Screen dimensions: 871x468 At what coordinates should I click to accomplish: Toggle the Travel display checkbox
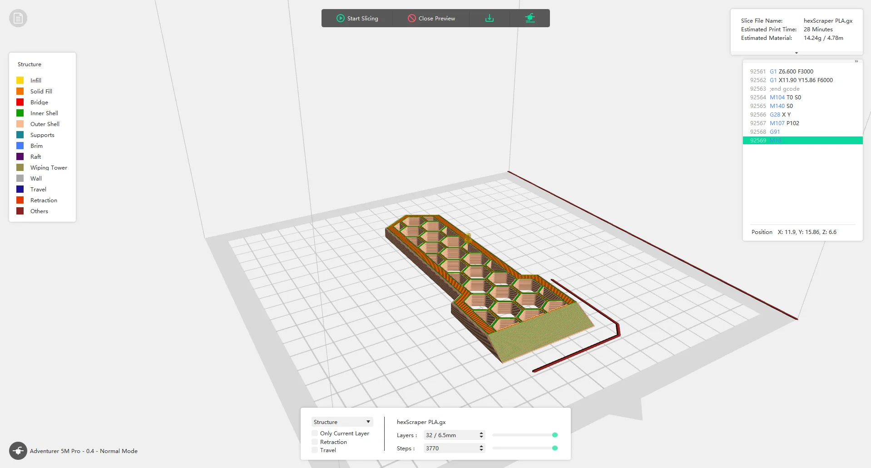315,450
